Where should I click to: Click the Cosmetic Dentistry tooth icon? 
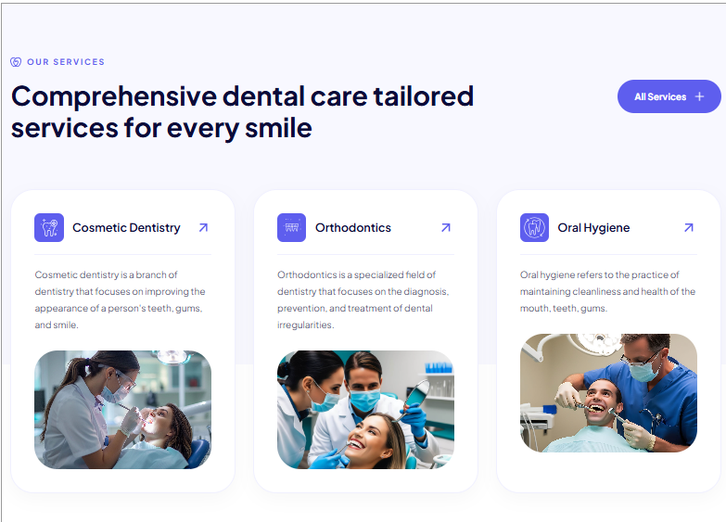pos(49,227)
